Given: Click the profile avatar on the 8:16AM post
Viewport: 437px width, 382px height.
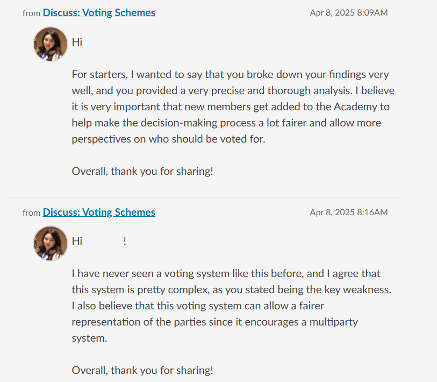Looking at the screenshot, I should [51, 243].
